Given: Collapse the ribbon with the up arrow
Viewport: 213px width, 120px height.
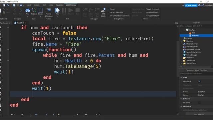Looking at the screenshot, I should click(183, 5).
